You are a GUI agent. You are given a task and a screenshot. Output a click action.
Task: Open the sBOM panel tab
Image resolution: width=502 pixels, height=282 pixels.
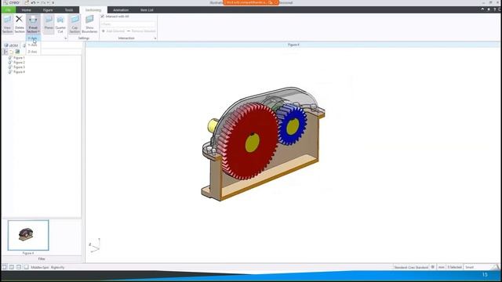(11, 45)
